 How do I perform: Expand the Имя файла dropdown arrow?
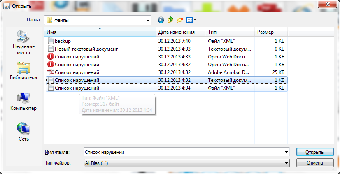click(286, 152)
